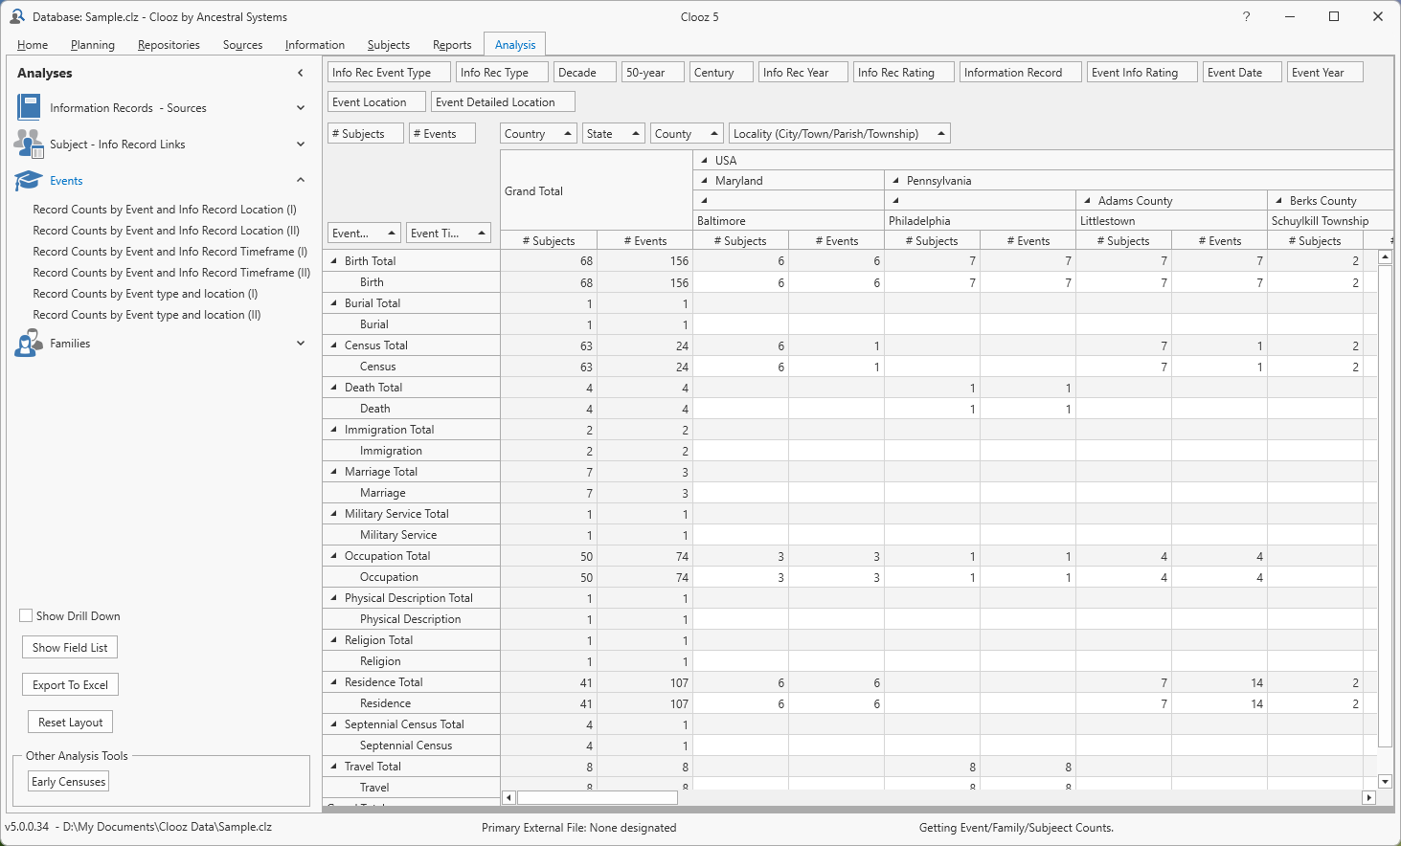Viewport: 1401px width, 846px height.
Task: Select Record Counts by Event type and location (I)
Action: (x=145, y=294)
